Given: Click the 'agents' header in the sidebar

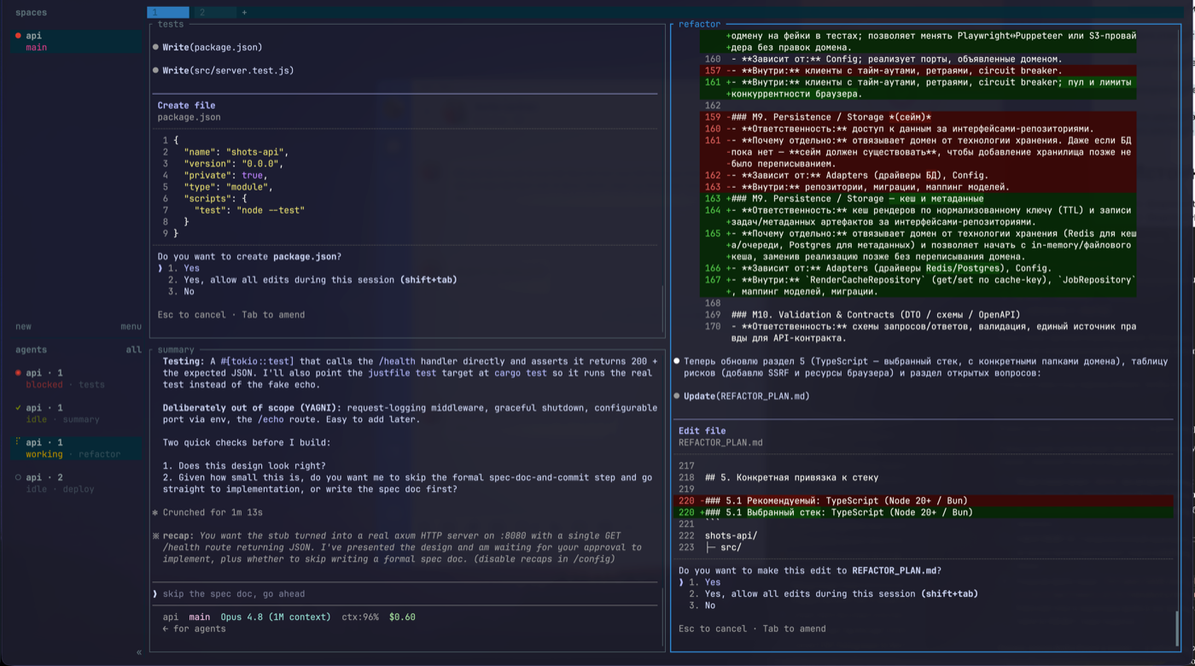Looking at the screenshot, I should click(x=31, y=350).
